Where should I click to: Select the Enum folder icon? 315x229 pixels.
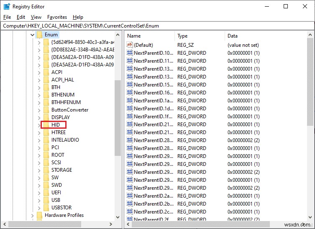coord(39,35)
